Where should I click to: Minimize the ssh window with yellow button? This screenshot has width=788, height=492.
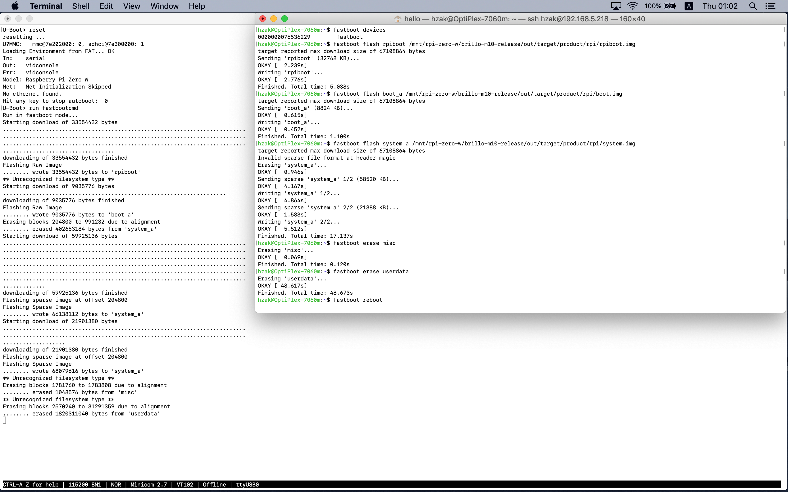click(274, 19)
